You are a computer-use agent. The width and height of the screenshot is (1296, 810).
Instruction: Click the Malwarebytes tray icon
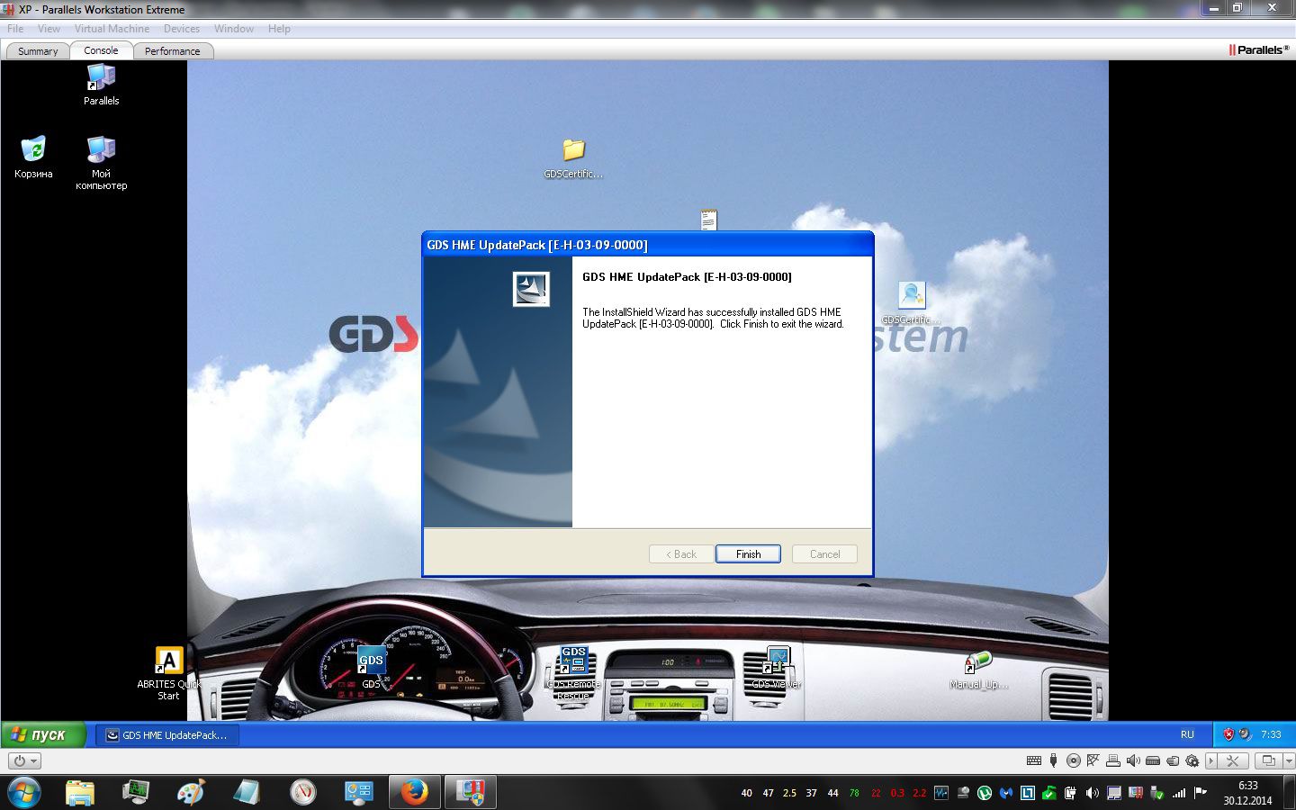click(x=1005, y=793)
